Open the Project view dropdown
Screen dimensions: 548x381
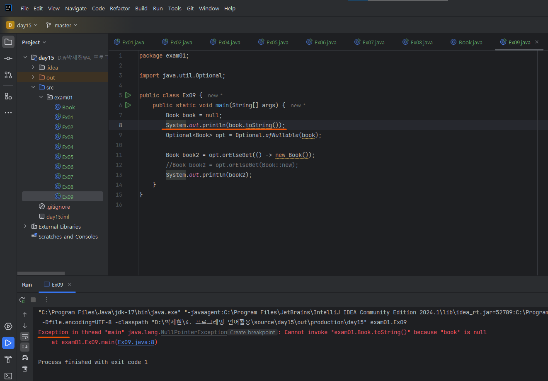(x=34, y=42)
